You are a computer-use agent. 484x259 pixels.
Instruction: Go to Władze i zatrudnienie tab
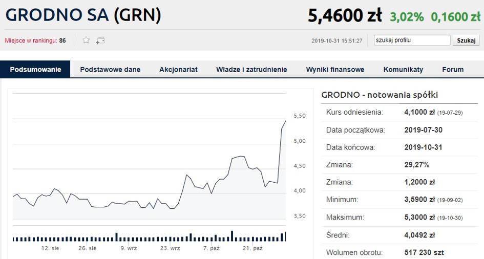point(251,70)
